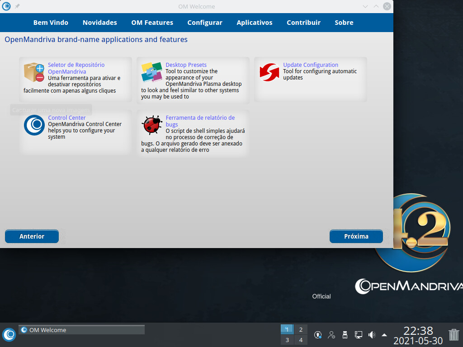Open the application launcher in the taskbar
The height and width of the screenshot is (347, 463).
tap(9, 335)
